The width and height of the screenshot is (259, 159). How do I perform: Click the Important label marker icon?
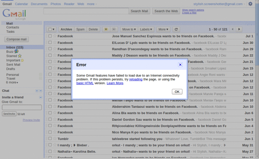click(22, 60)
